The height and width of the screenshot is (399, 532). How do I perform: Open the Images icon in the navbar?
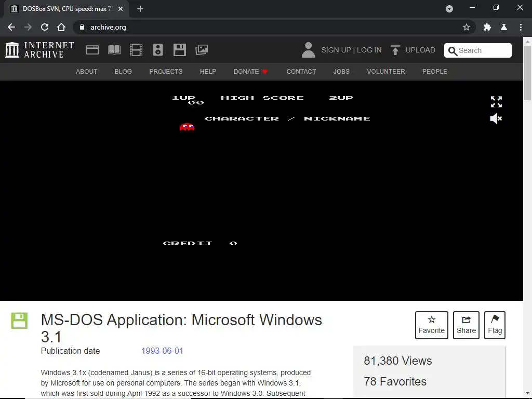point(202,50)
